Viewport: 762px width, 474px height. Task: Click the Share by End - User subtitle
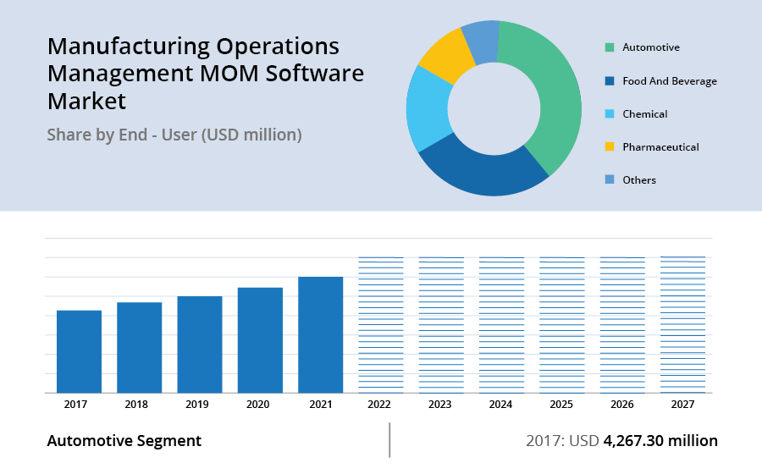(174, 135)
